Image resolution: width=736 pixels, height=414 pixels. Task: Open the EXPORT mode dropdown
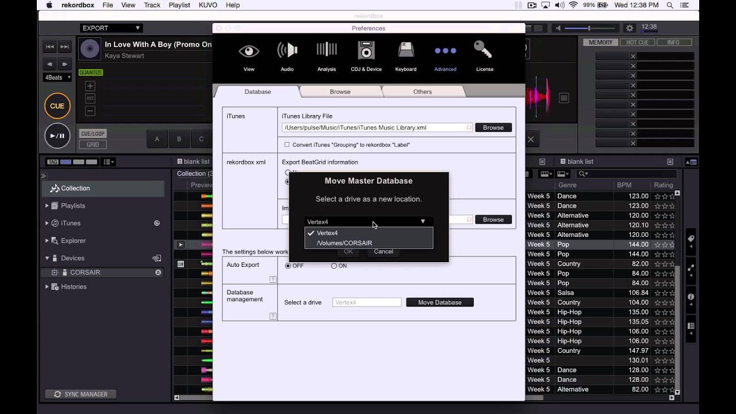(x=111, y=28)
